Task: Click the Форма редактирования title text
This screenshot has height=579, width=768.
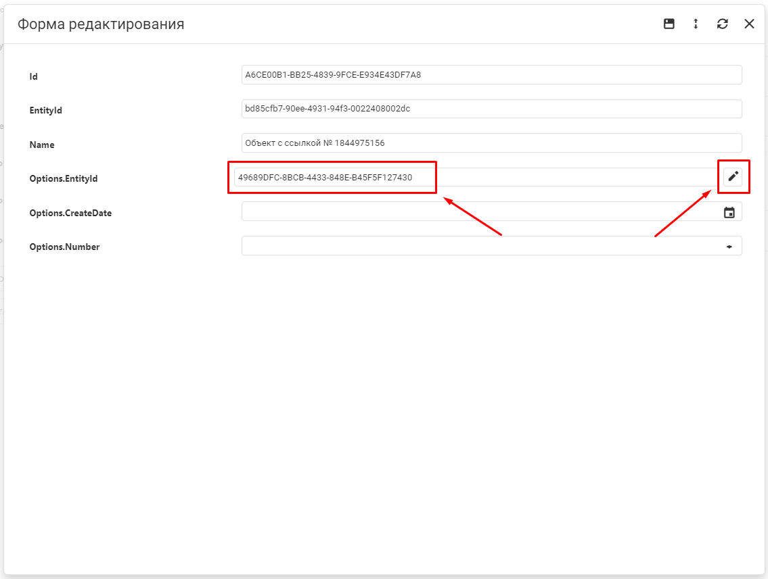Action: point(101,24)
